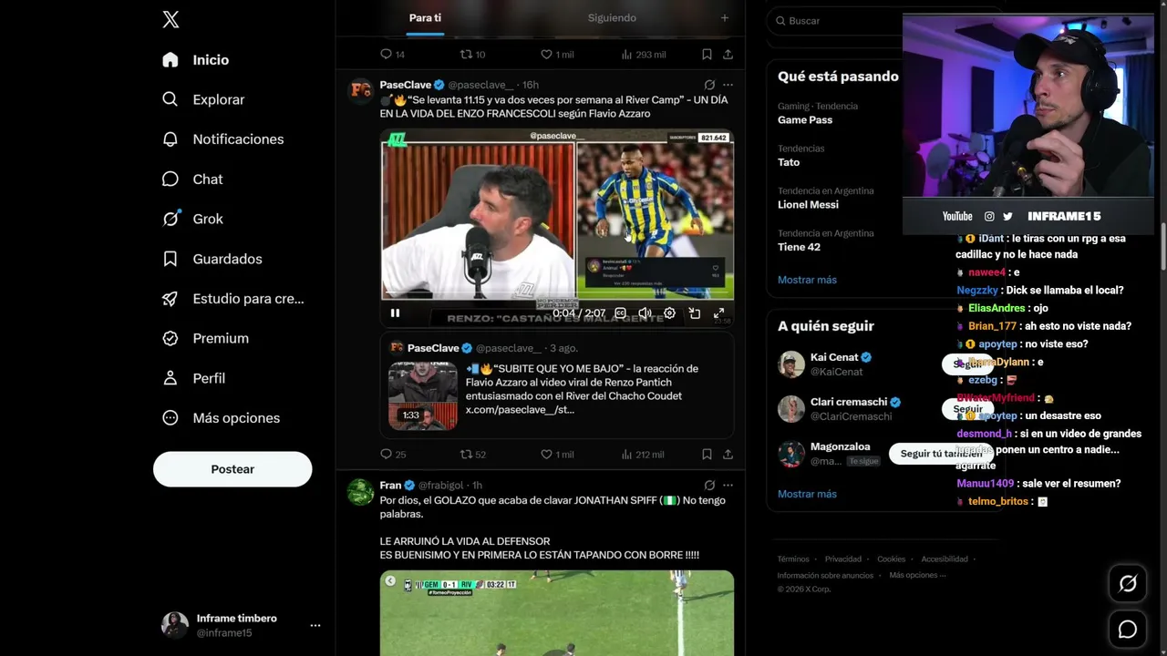The width and height of the screenshot is (1167, 656).
Task: Open Guardados bookmarks in the sidebar
Action: (212, 259)
